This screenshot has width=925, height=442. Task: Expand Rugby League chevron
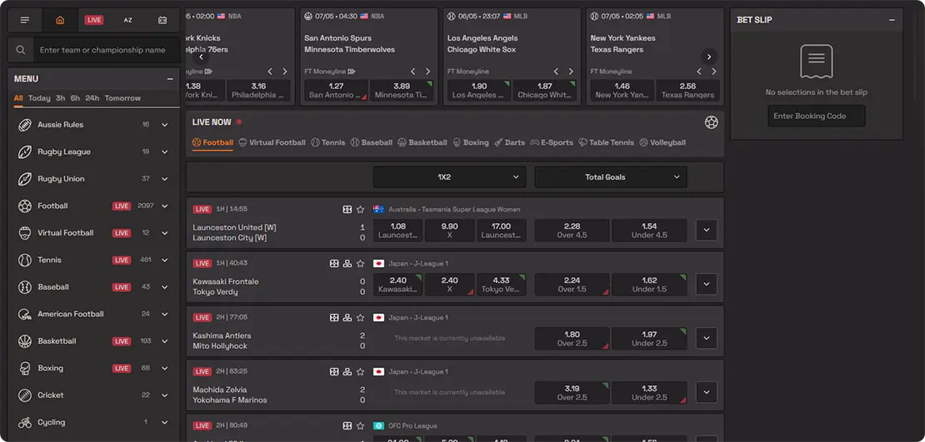click(x=165, y=152)
